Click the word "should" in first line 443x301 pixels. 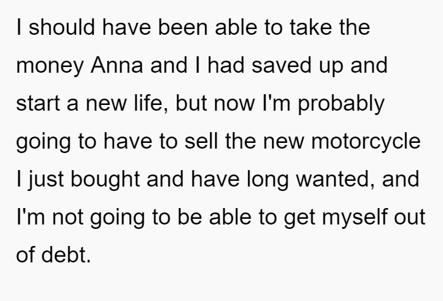click(x=61, y=27)
